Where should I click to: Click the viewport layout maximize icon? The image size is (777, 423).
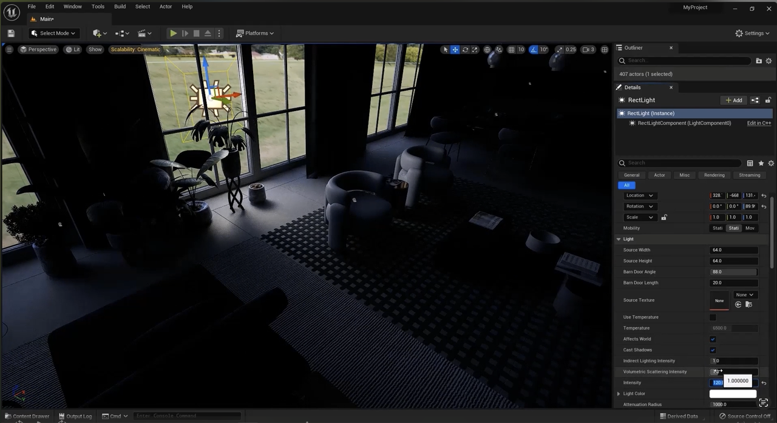(604, 50)
